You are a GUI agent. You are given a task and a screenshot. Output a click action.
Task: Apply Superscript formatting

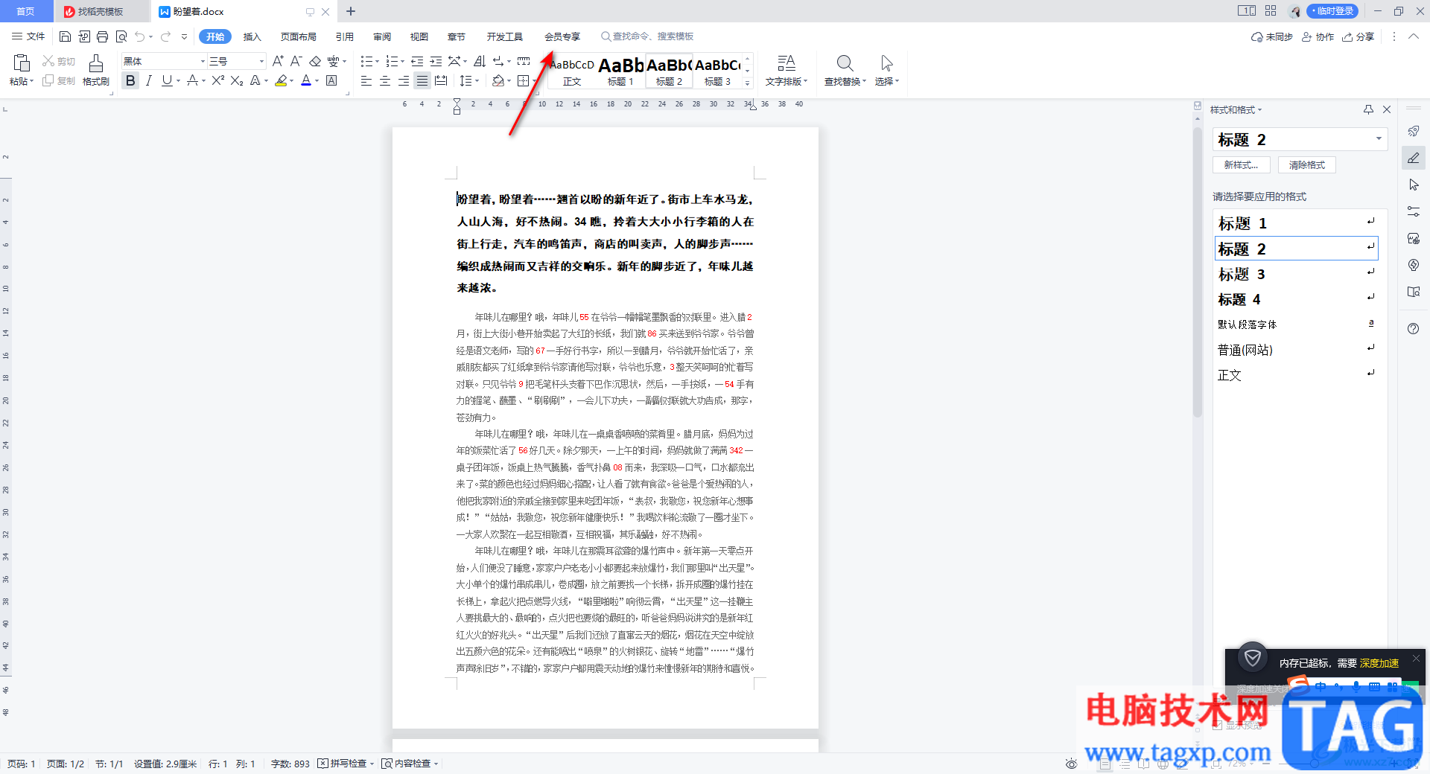point(217,80)
